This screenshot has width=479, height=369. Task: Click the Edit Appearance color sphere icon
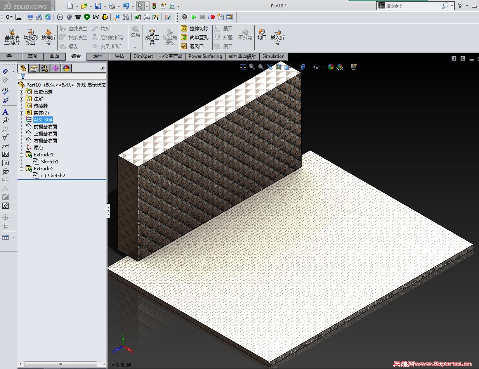tap(330, 67)
